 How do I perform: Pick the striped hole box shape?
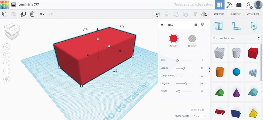coord(219,53)
